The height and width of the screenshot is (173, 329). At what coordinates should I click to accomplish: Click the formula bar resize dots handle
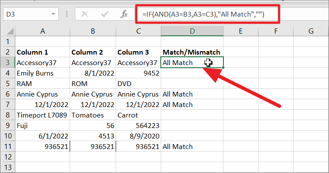click(x=67, y=14)
